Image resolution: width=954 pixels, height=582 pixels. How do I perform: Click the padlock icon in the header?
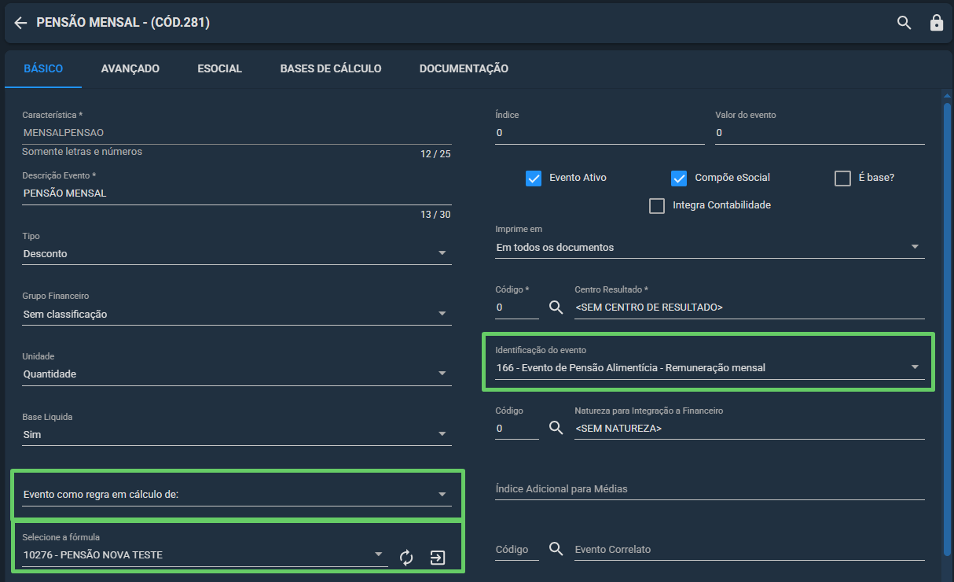tap(936, 23)
